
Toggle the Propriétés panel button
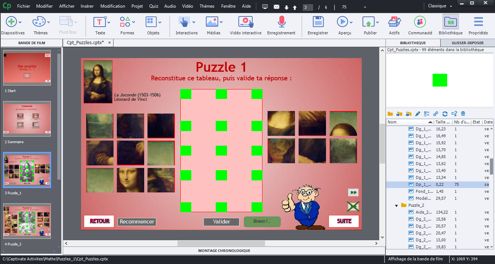478,23
